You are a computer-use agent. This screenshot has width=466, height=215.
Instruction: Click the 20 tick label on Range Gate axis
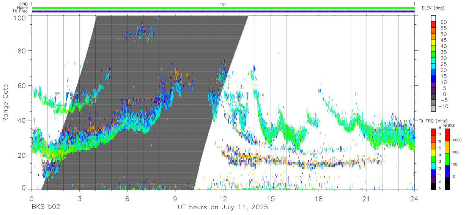22,155
